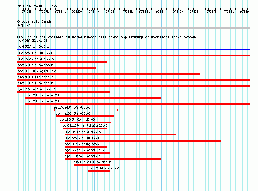Image resolution: width=258 pixels, height=191 pixels.
Task: Select the red nsv456084 variant bar
Action: point(133,80)
